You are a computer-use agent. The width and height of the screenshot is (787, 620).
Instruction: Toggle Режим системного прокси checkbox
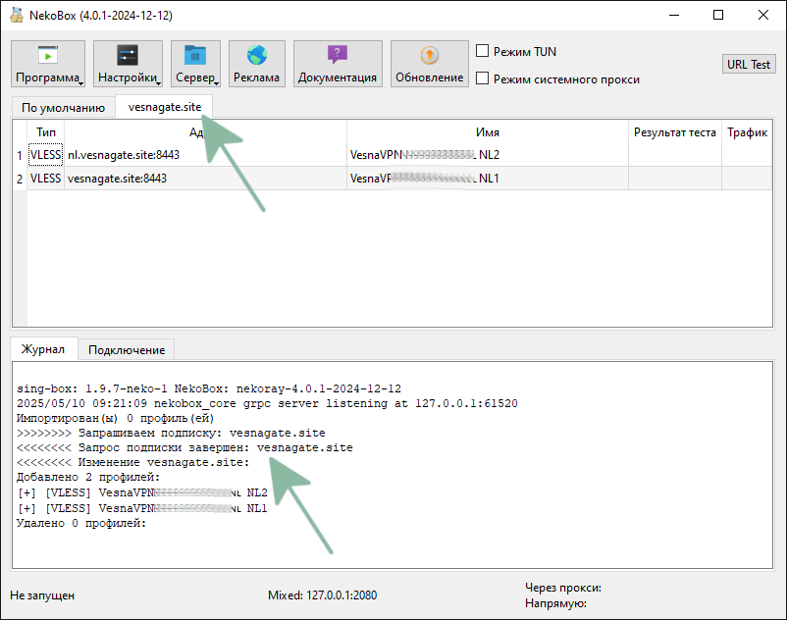tap(482, 78)
